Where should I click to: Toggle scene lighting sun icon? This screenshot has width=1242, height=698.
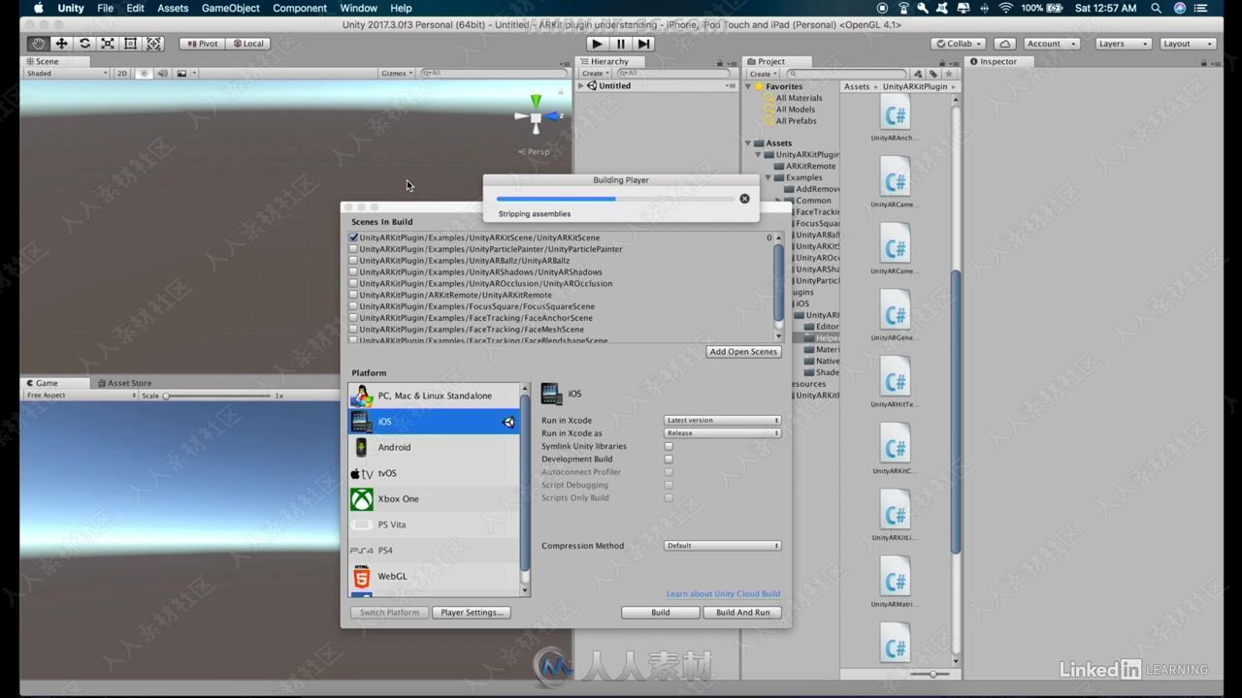(x=145, y=73)
